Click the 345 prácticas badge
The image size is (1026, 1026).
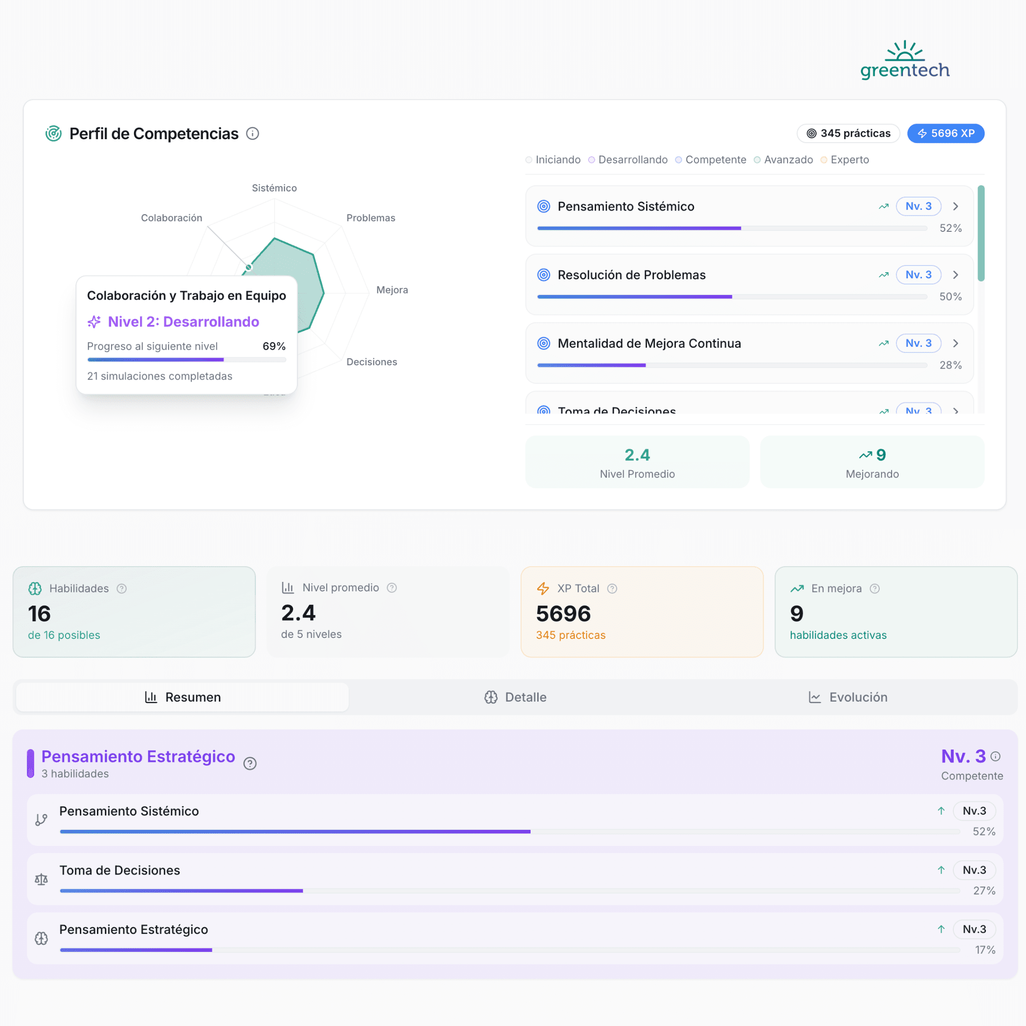[x=848, y=133]
